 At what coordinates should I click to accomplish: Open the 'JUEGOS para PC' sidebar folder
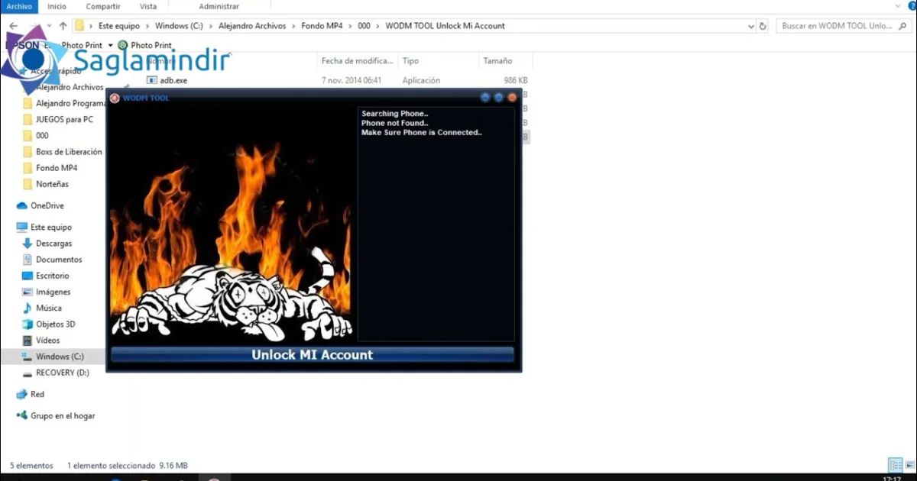point(64,119)
